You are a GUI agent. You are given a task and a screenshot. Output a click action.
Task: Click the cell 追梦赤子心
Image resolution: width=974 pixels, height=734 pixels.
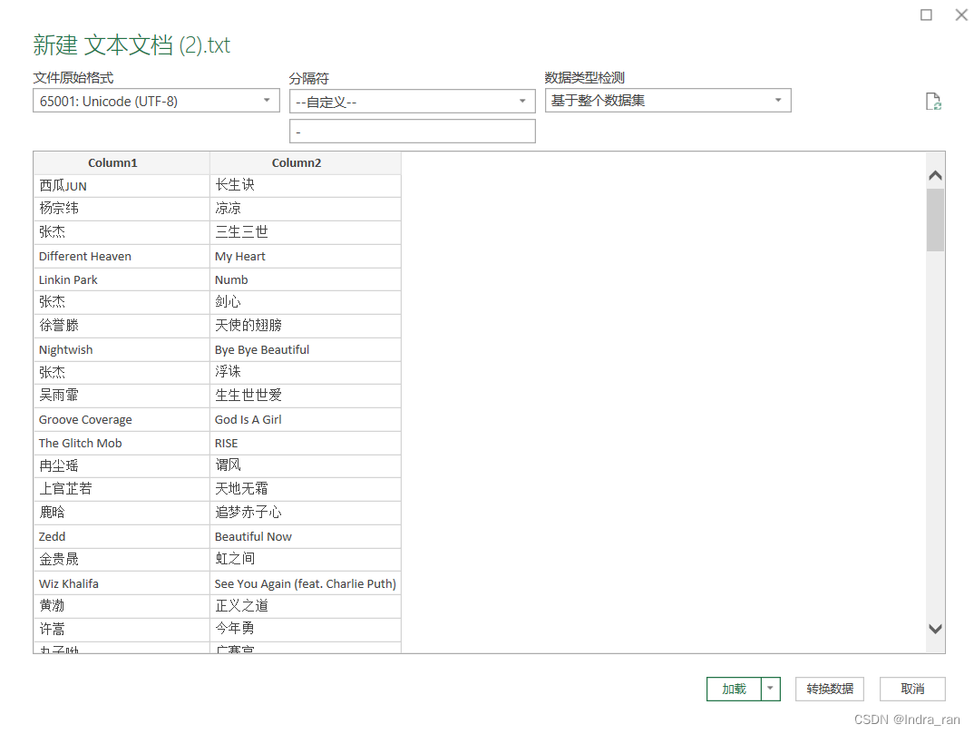click(x=306, y=513)
